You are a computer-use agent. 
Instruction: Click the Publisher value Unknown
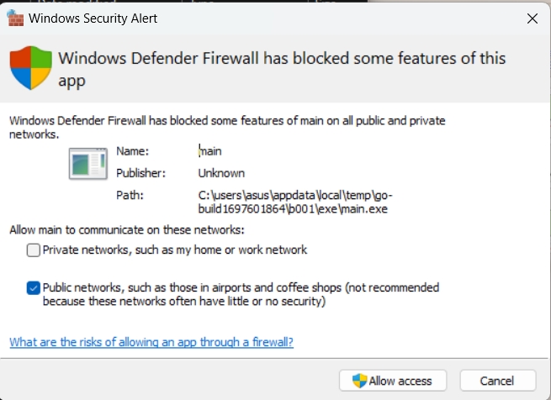(x=221, y=173)
